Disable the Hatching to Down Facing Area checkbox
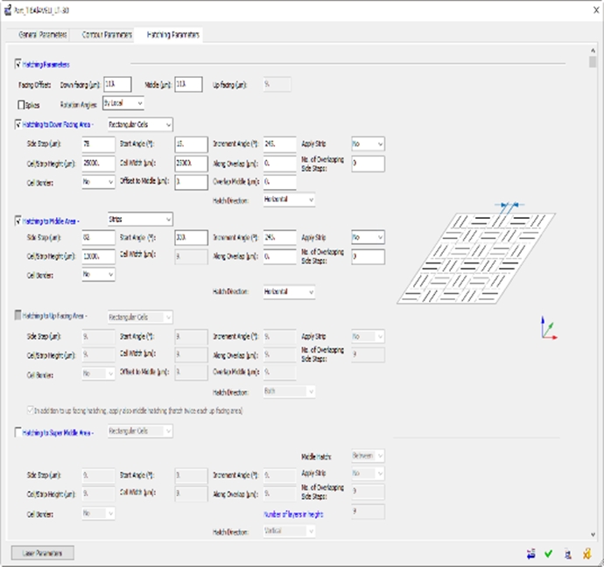 click(19, 125)
